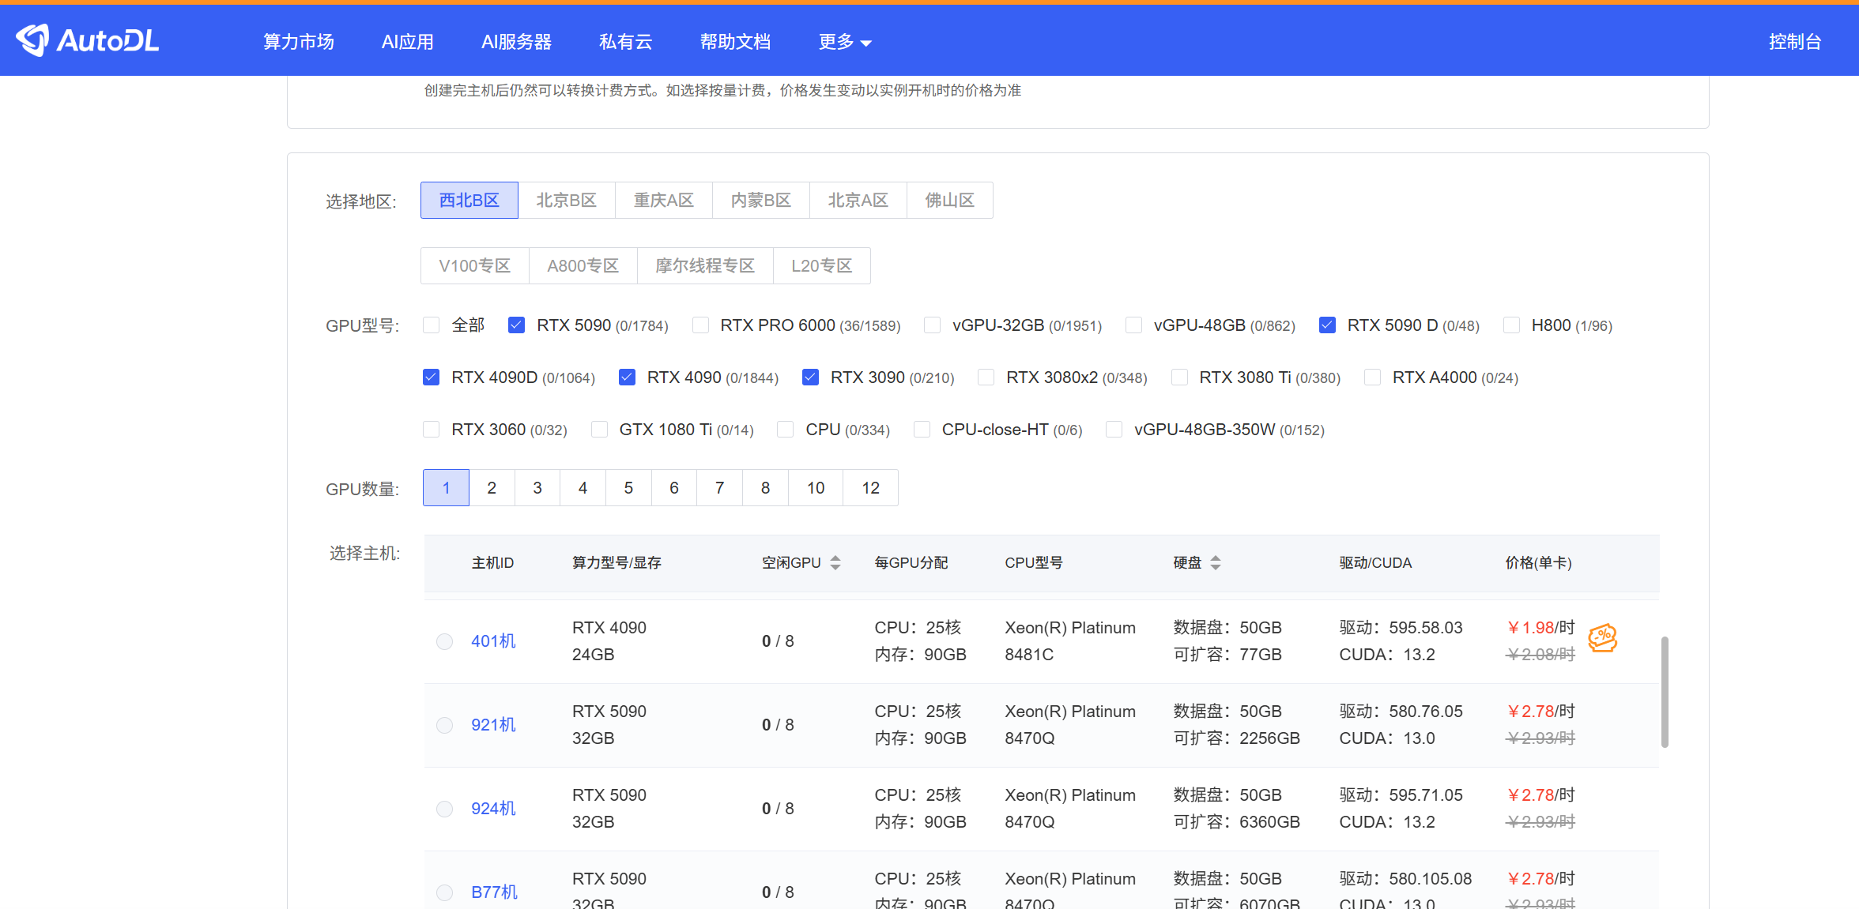Sort by 硬盘 column arrows
Screen dimensions: 1859x909
point(1216,562)
